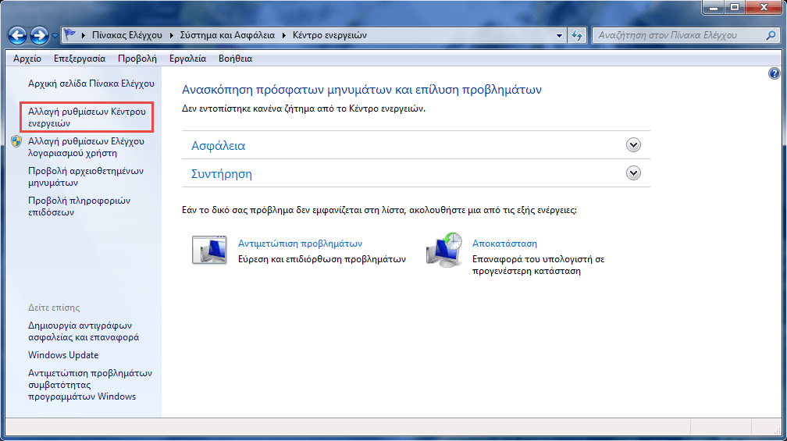Click the Αποκατάσταση recovery icon

[x=443, y=250]
